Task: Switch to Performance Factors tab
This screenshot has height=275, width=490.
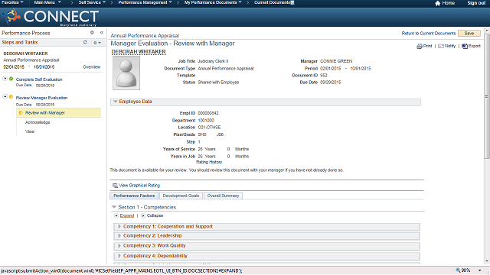Action: click(134, 196)
